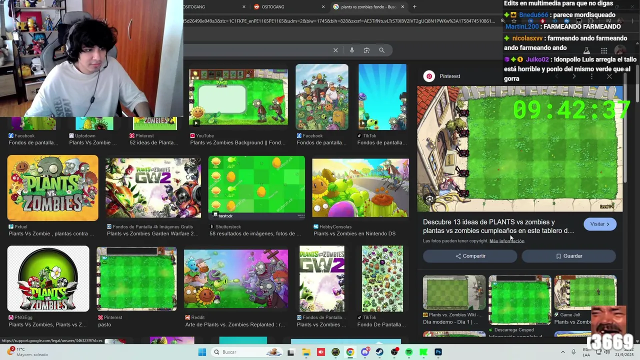The width and height of the screenshot is (640, 360).
Task: Open Google Chrome from the taskbar
Action: pyautogui.click(x=350, y=352)
